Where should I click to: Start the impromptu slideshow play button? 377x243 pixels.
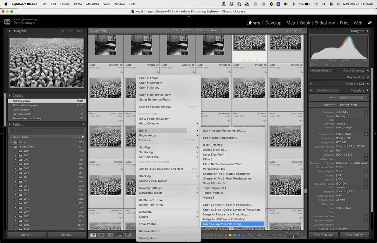[280, 235]
